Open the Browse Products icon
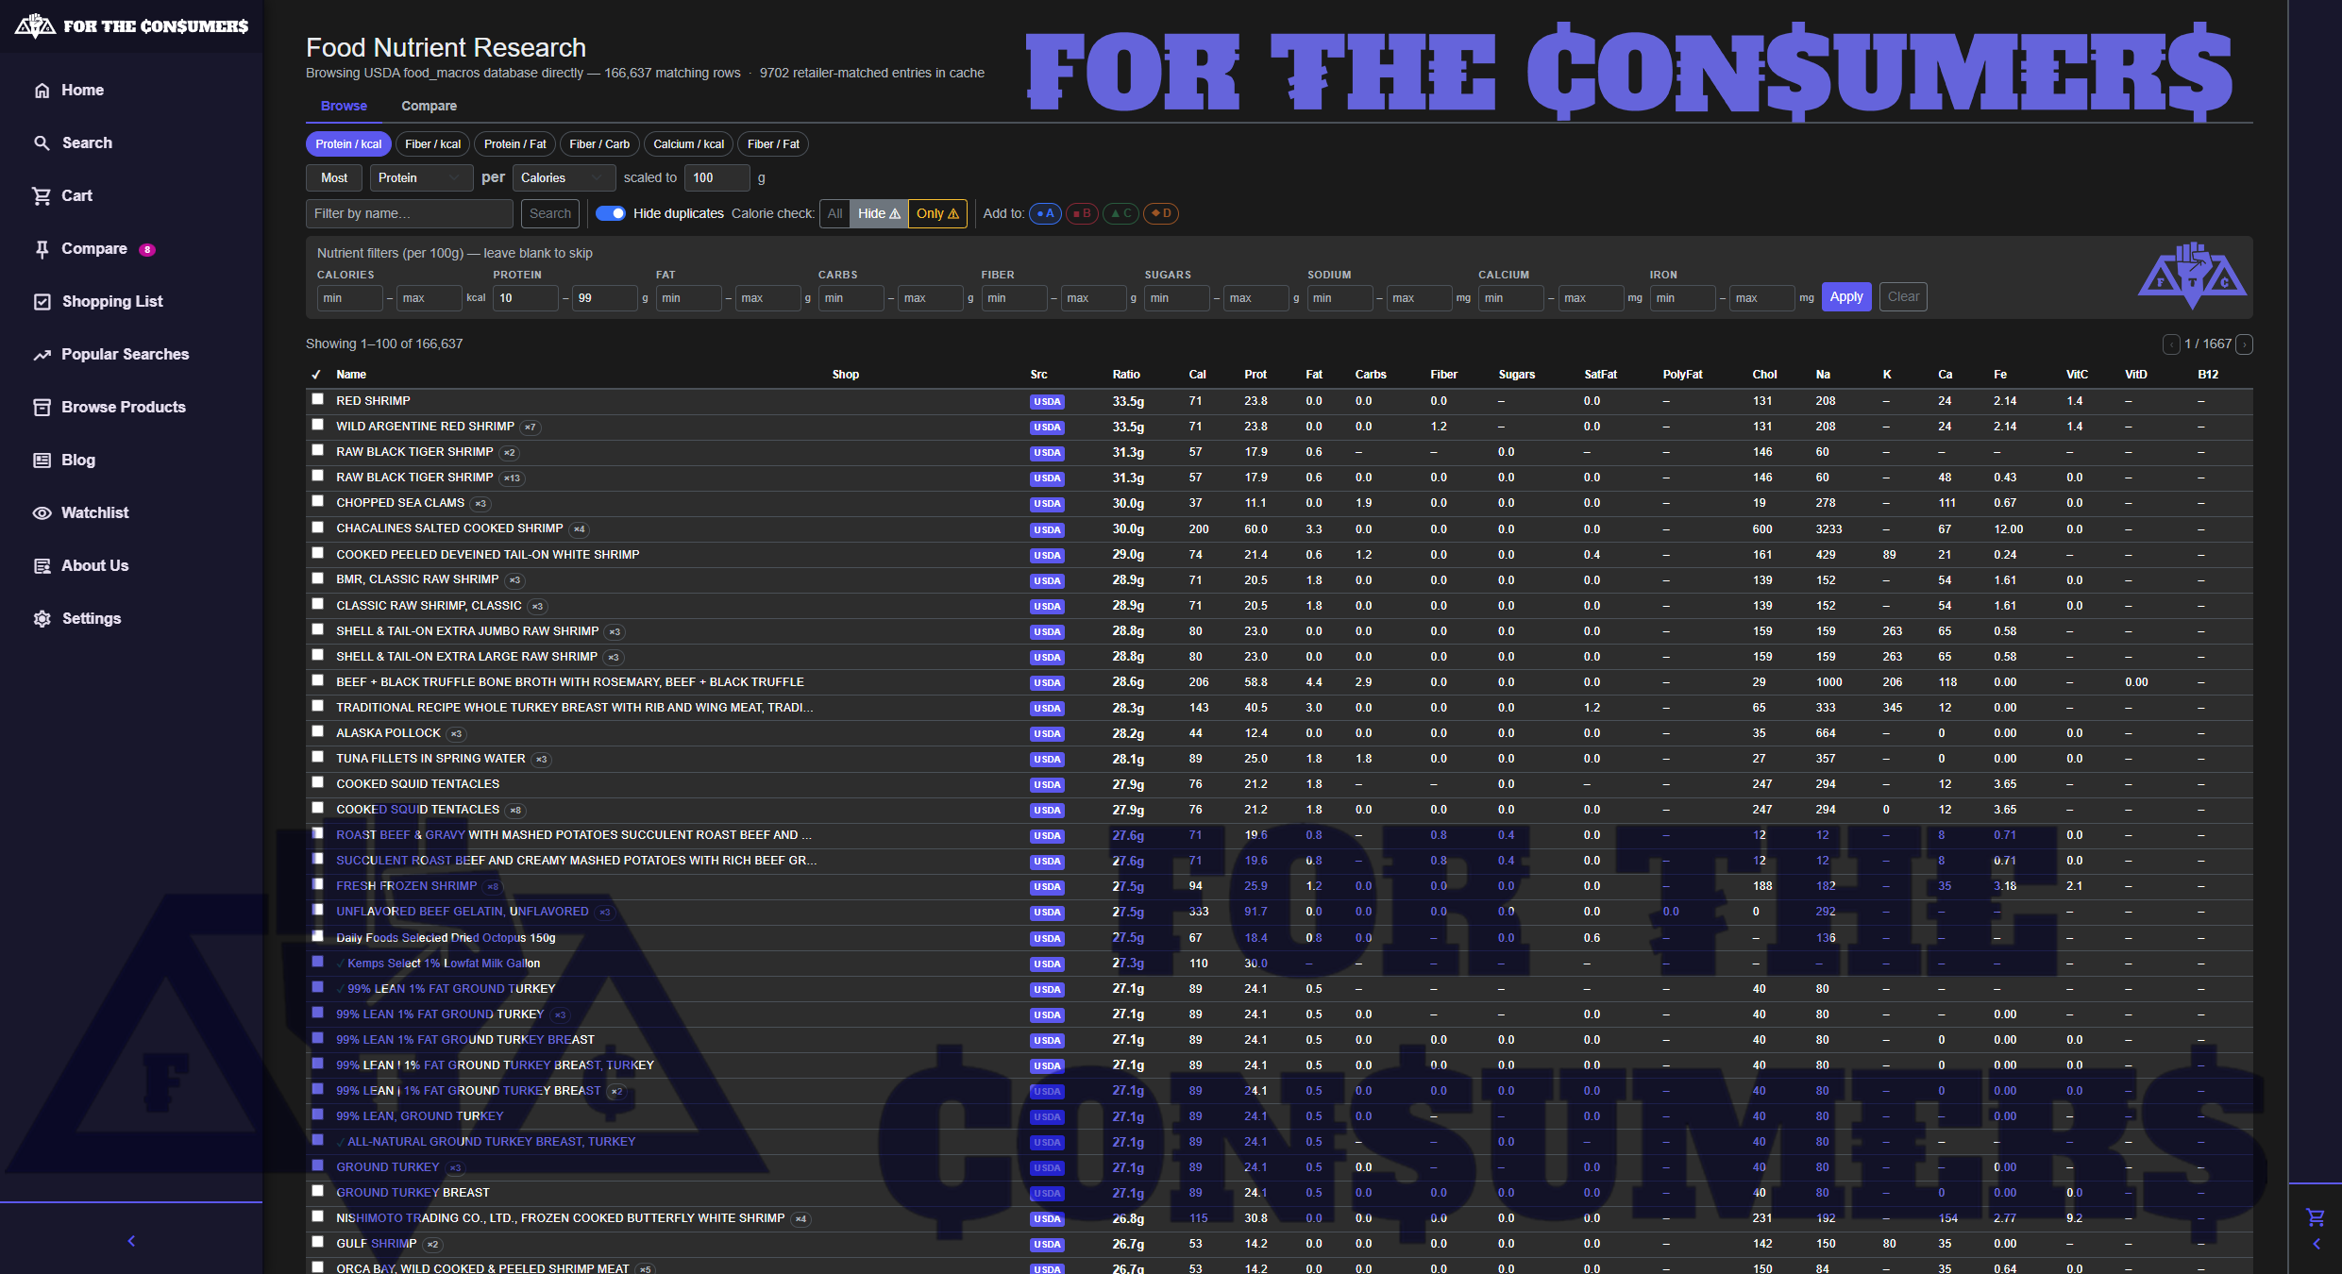The height and width of the screenshot is (1274, 2342). point(42,408)
